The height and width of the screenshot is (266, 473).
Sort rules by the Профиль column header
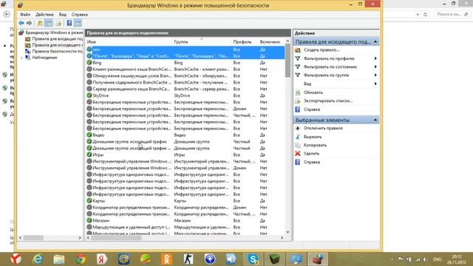[x=242, y=42]
